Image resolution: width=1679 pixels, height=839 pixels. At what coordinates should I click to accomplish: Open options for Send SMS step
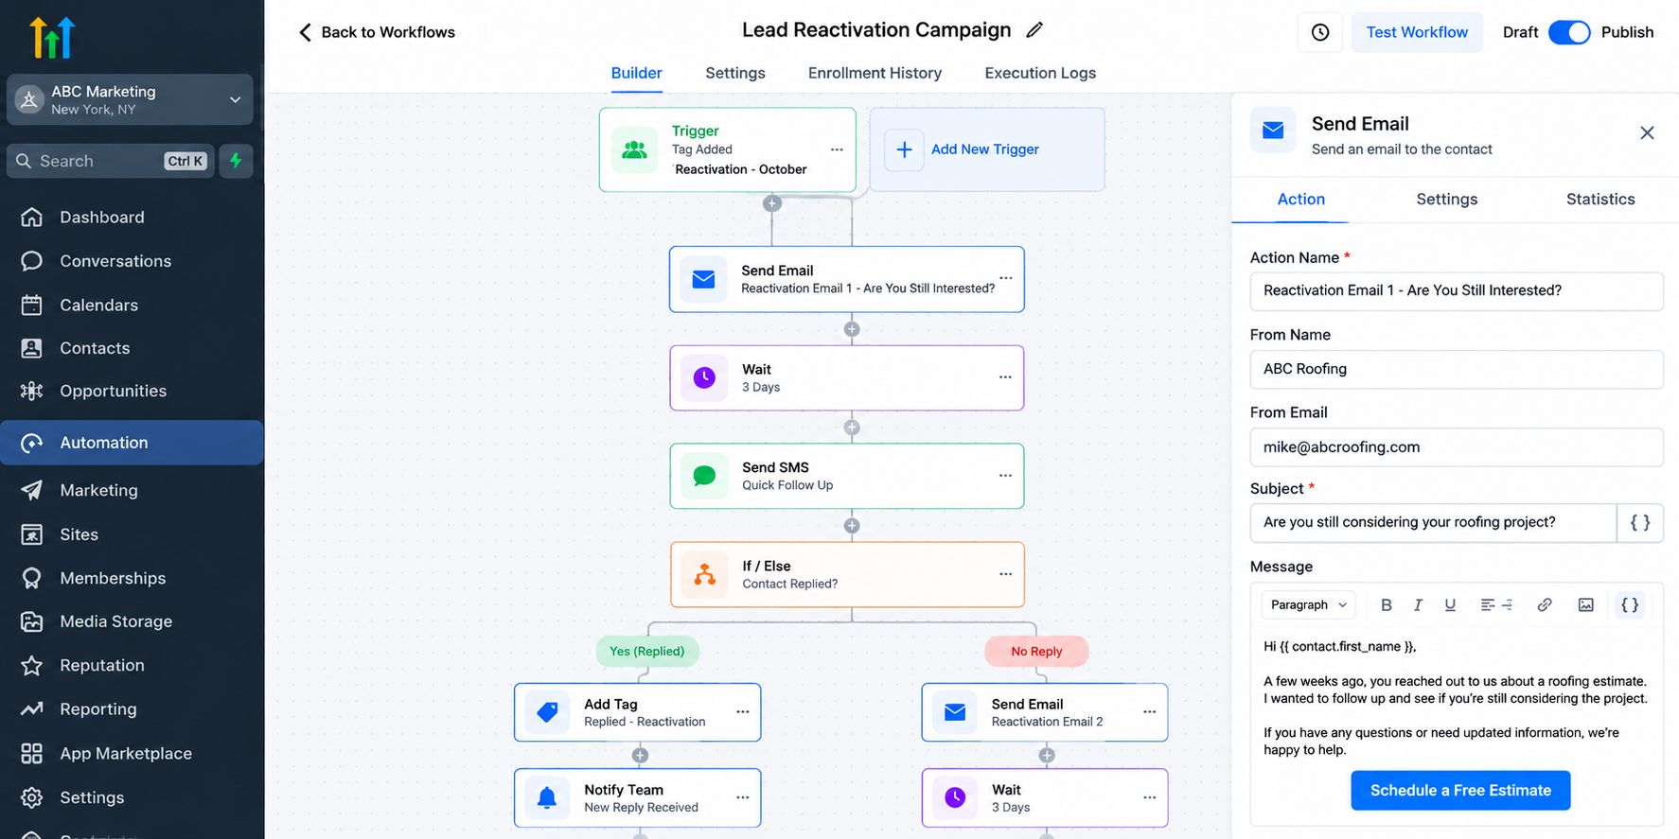tap(1005, 476)
